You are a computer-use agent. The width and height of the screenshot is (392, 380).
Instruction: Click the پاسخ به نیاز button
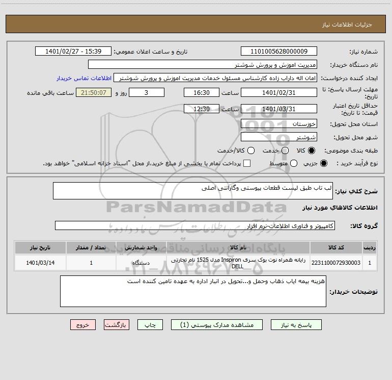point(296,325)
